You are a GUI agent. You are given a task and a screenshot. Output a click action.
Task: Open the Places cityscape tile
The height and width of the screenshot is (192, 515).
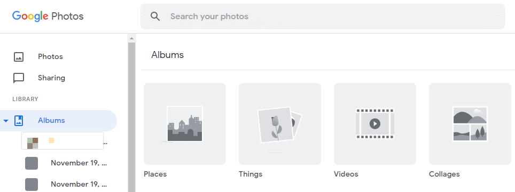185,123
